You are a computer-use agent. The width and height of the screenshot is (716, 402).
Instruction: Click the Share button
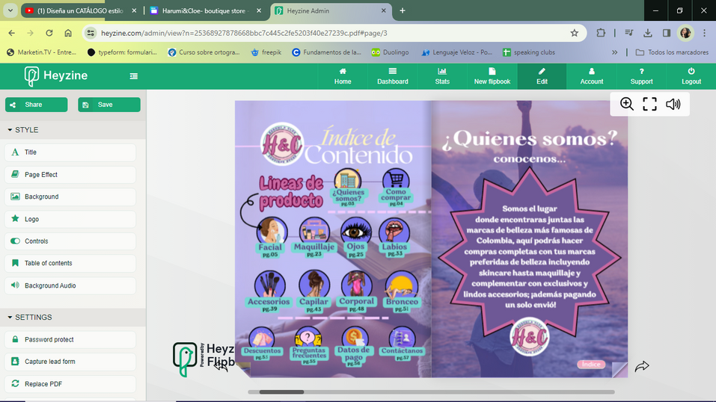click(36, 105)
